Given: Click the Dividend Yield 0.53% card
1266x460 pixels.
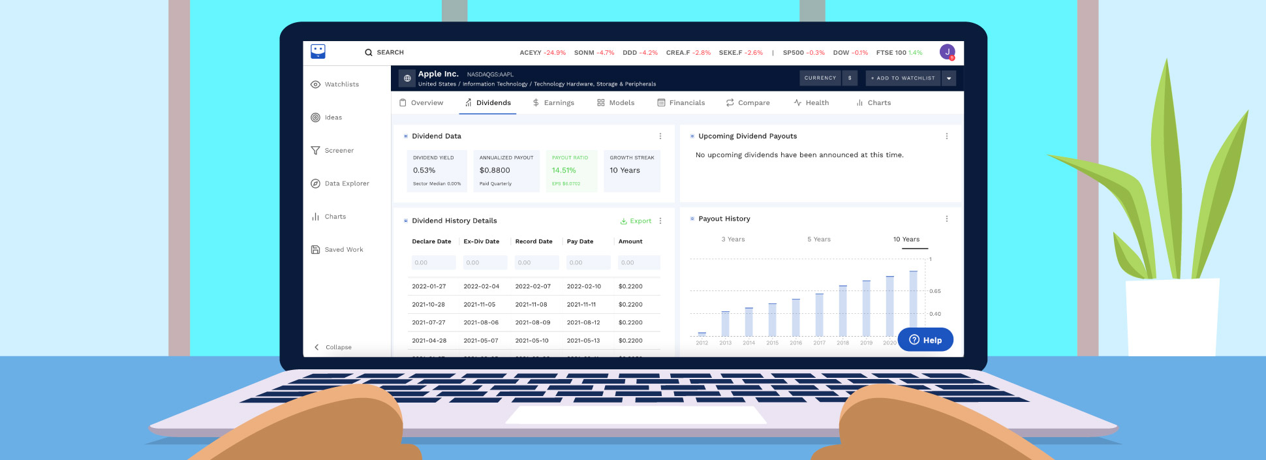Looking at the screenshot, I should coord(437,171).
